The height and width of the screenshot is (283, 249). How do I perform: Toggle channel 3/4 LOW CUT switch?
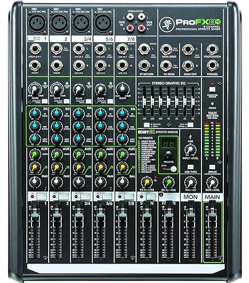(88, 101)
